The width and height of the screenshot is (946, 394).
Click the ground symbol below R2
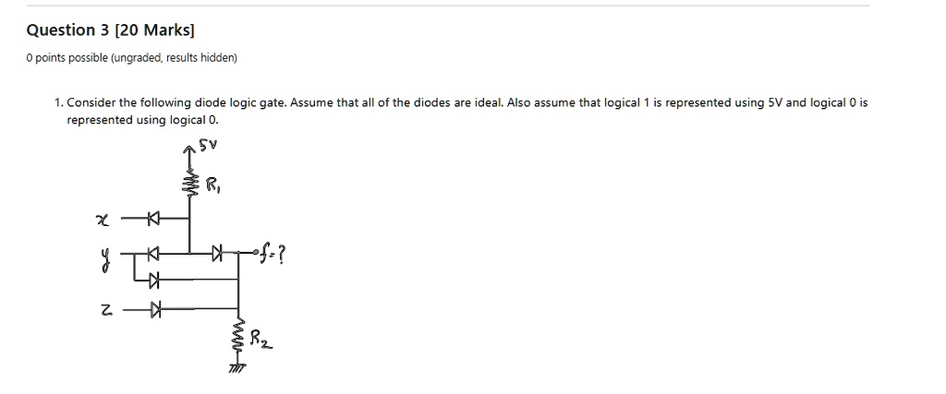pos(237,368)
